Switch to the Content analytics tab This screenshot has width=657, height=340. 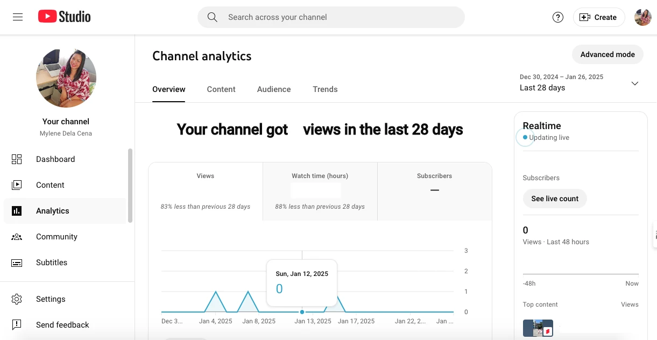click(221, 89)
